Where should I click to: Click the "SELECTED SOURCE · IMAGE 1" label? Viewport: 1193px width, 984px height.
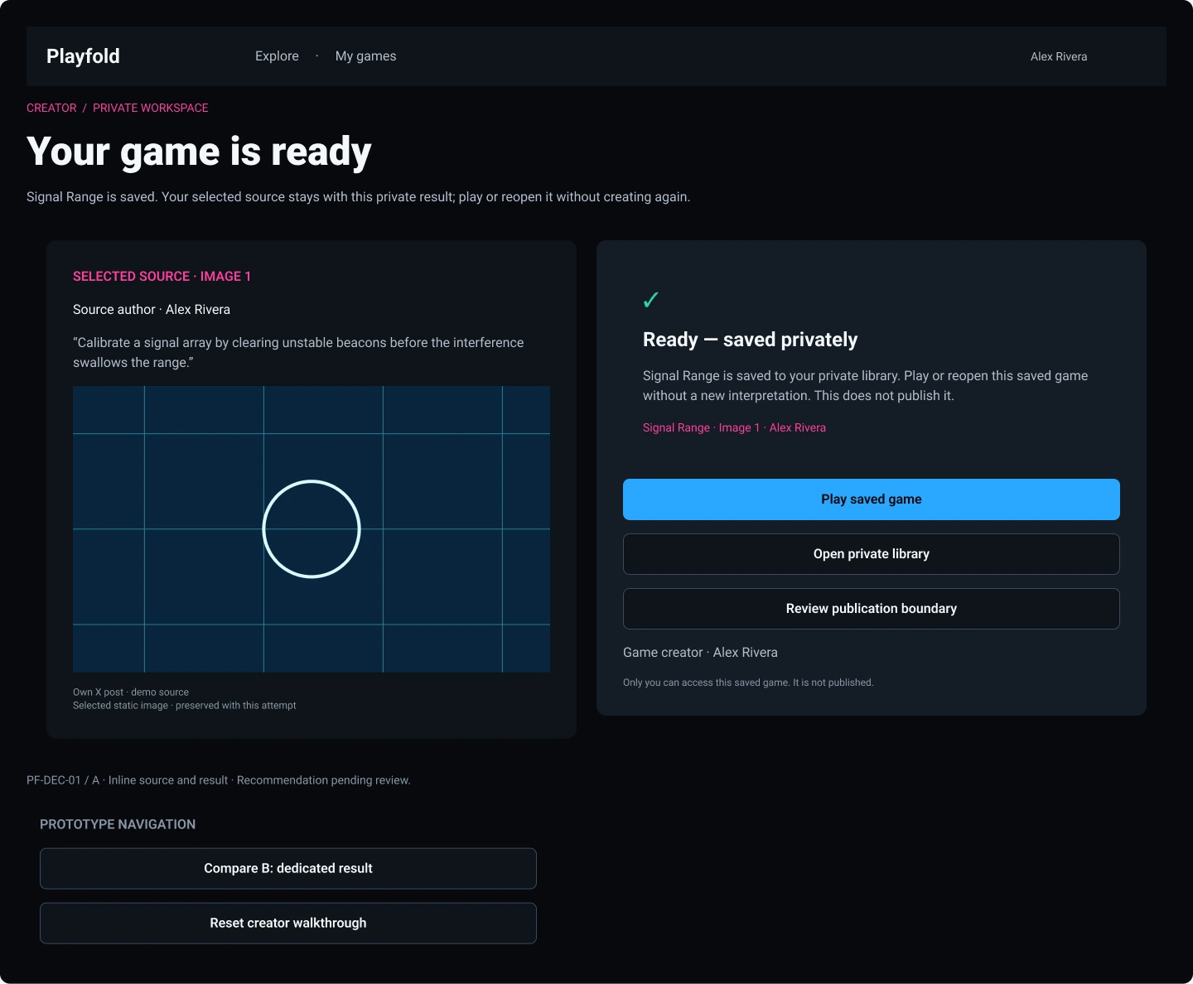pos(162,277)
